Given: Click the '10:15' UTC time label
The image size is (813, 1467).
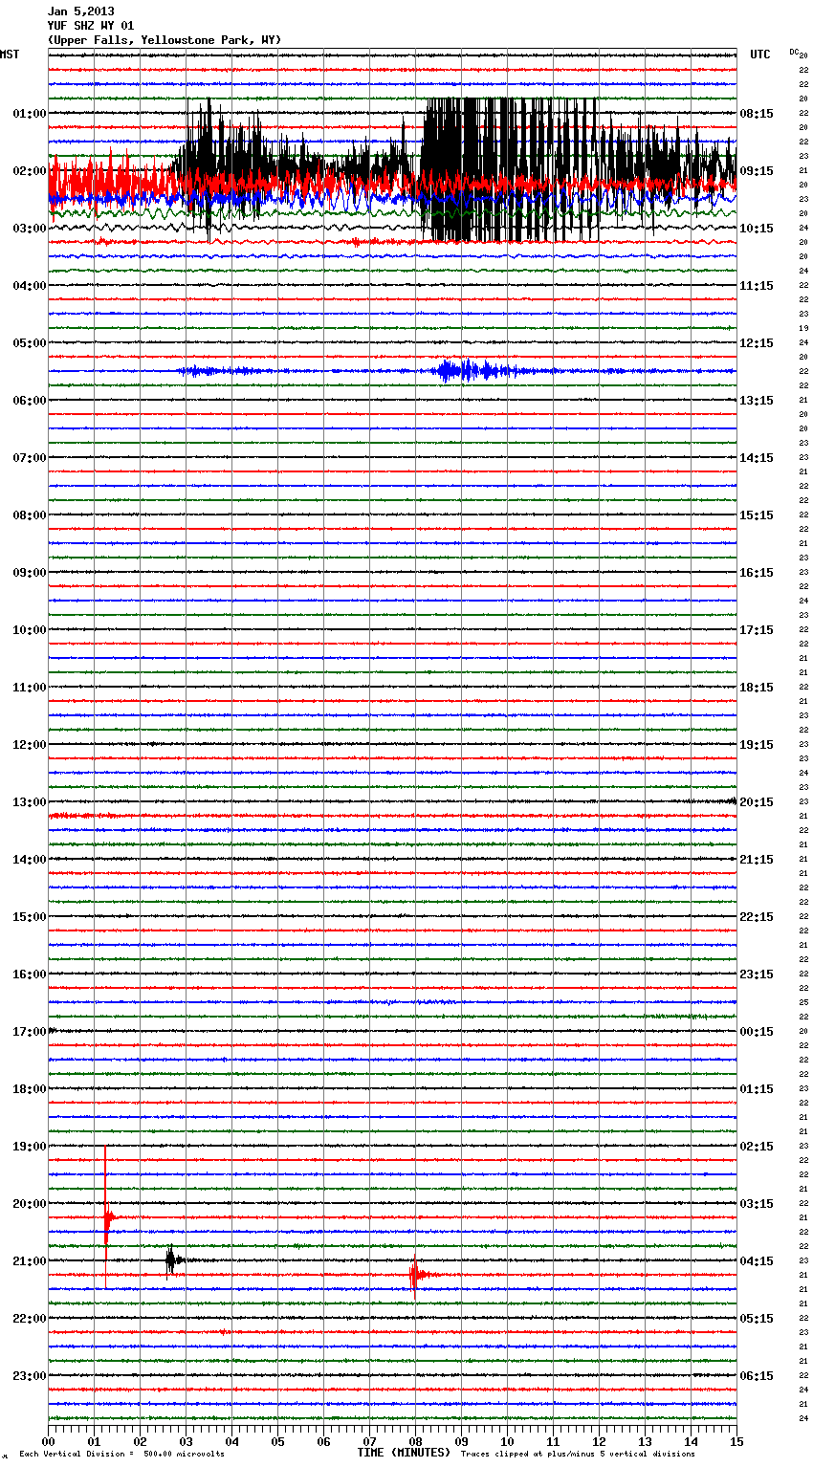Looking at the screenshot, I should [x=757, y=229].
